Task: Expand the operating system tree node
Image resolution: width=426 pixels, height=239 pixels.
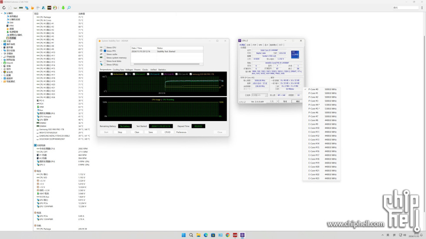Action: click(x=2, y=44)
